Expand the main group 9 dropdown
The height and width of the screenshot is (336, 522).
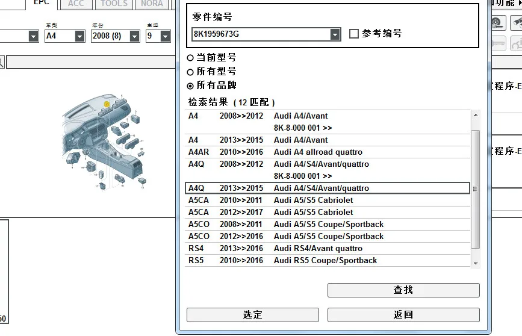click(x=165, y=36)
